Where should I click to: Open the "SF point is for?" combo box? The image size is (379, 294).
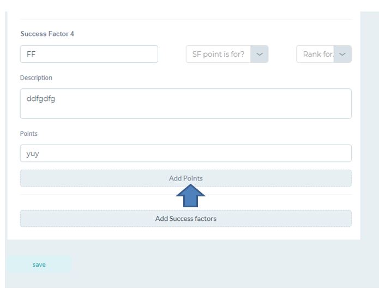(227, 54)
